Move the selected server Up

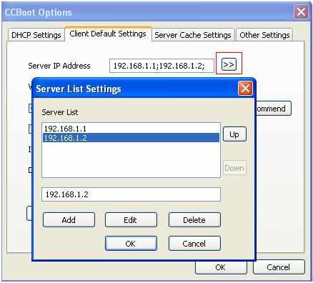(234, 134)
